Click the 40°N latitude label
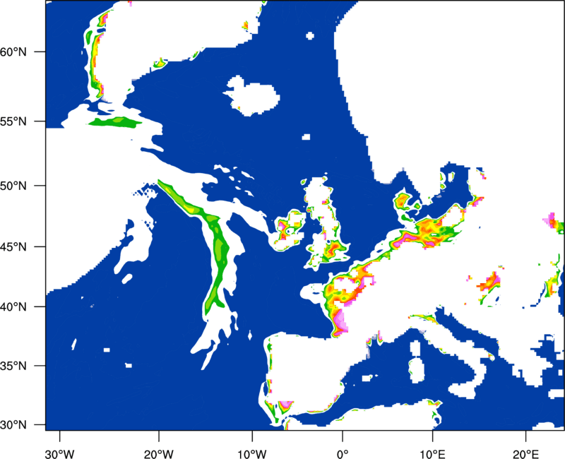This screenshot has width=565, height=459. click(13, 307)
